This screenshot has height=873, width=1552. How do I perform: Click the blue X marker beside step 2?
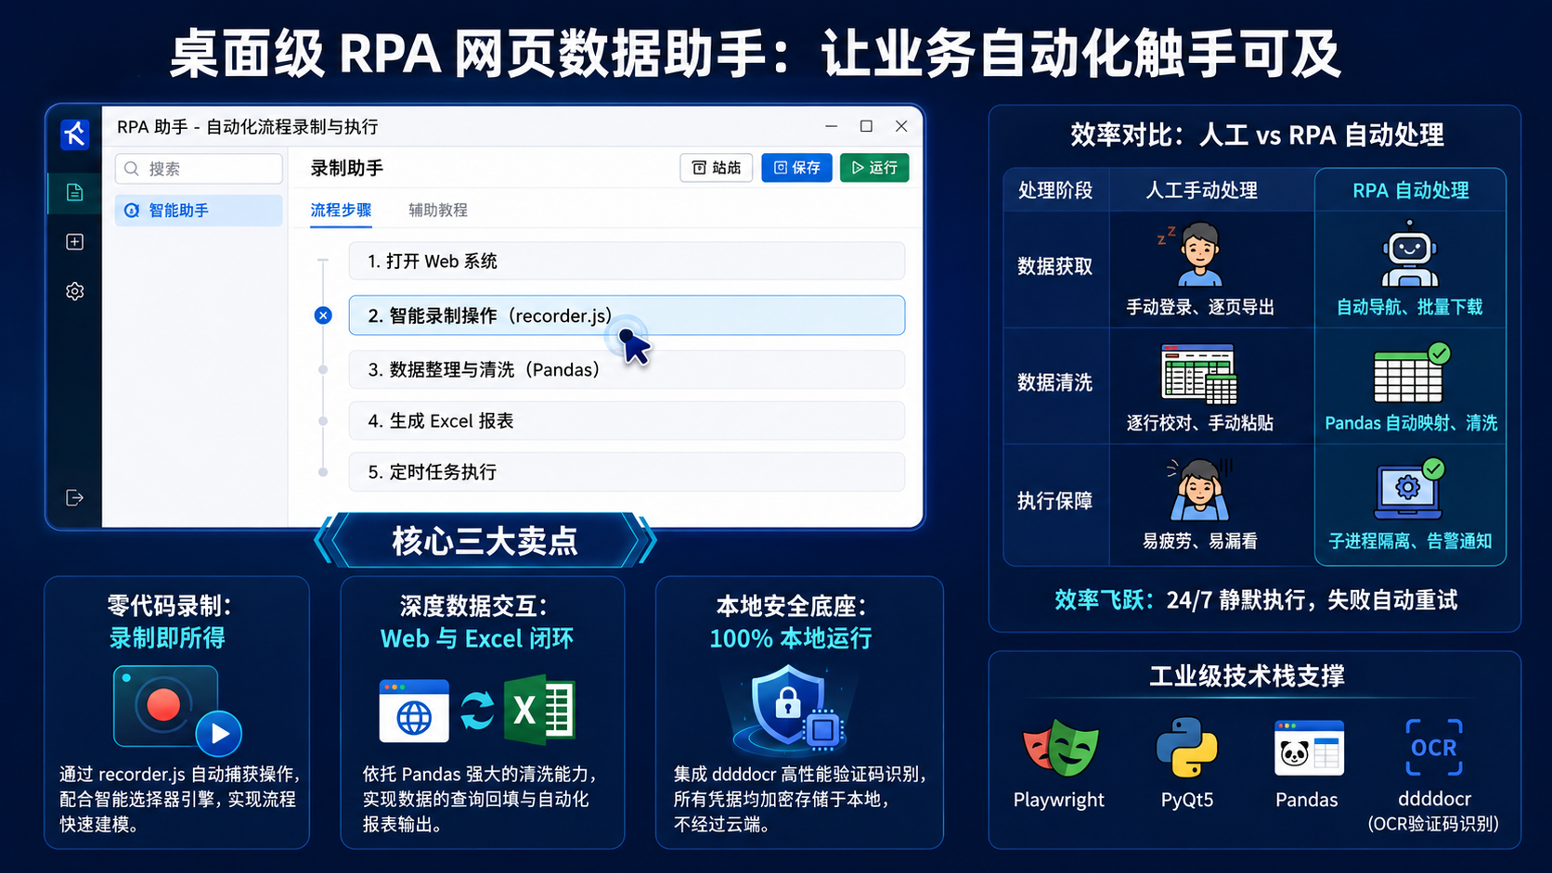(x=323, y=315)
